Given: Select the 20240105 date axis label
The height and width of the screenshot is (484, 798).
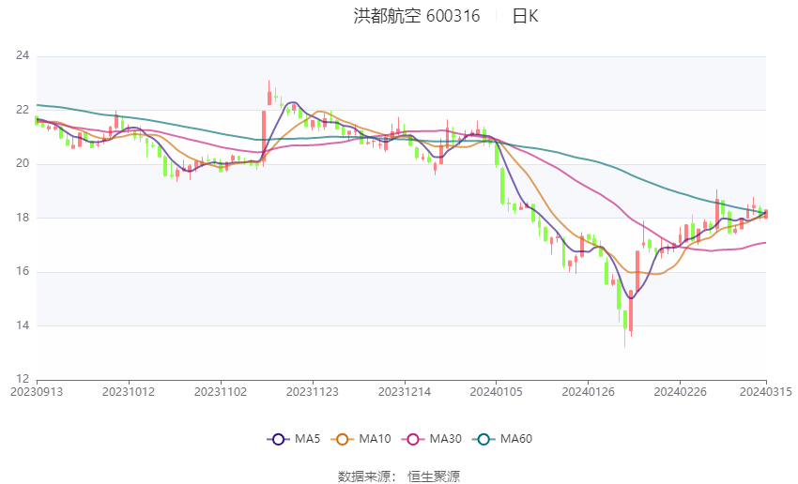Looking at the screenshot, I should click(497, 392).
